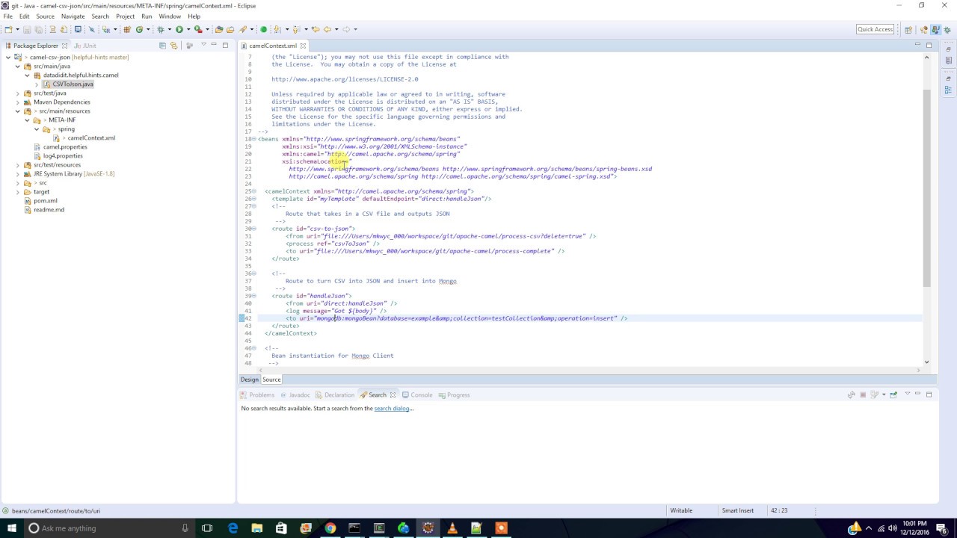
Task: Click the New Java Package icon
Action: (127, 29)
